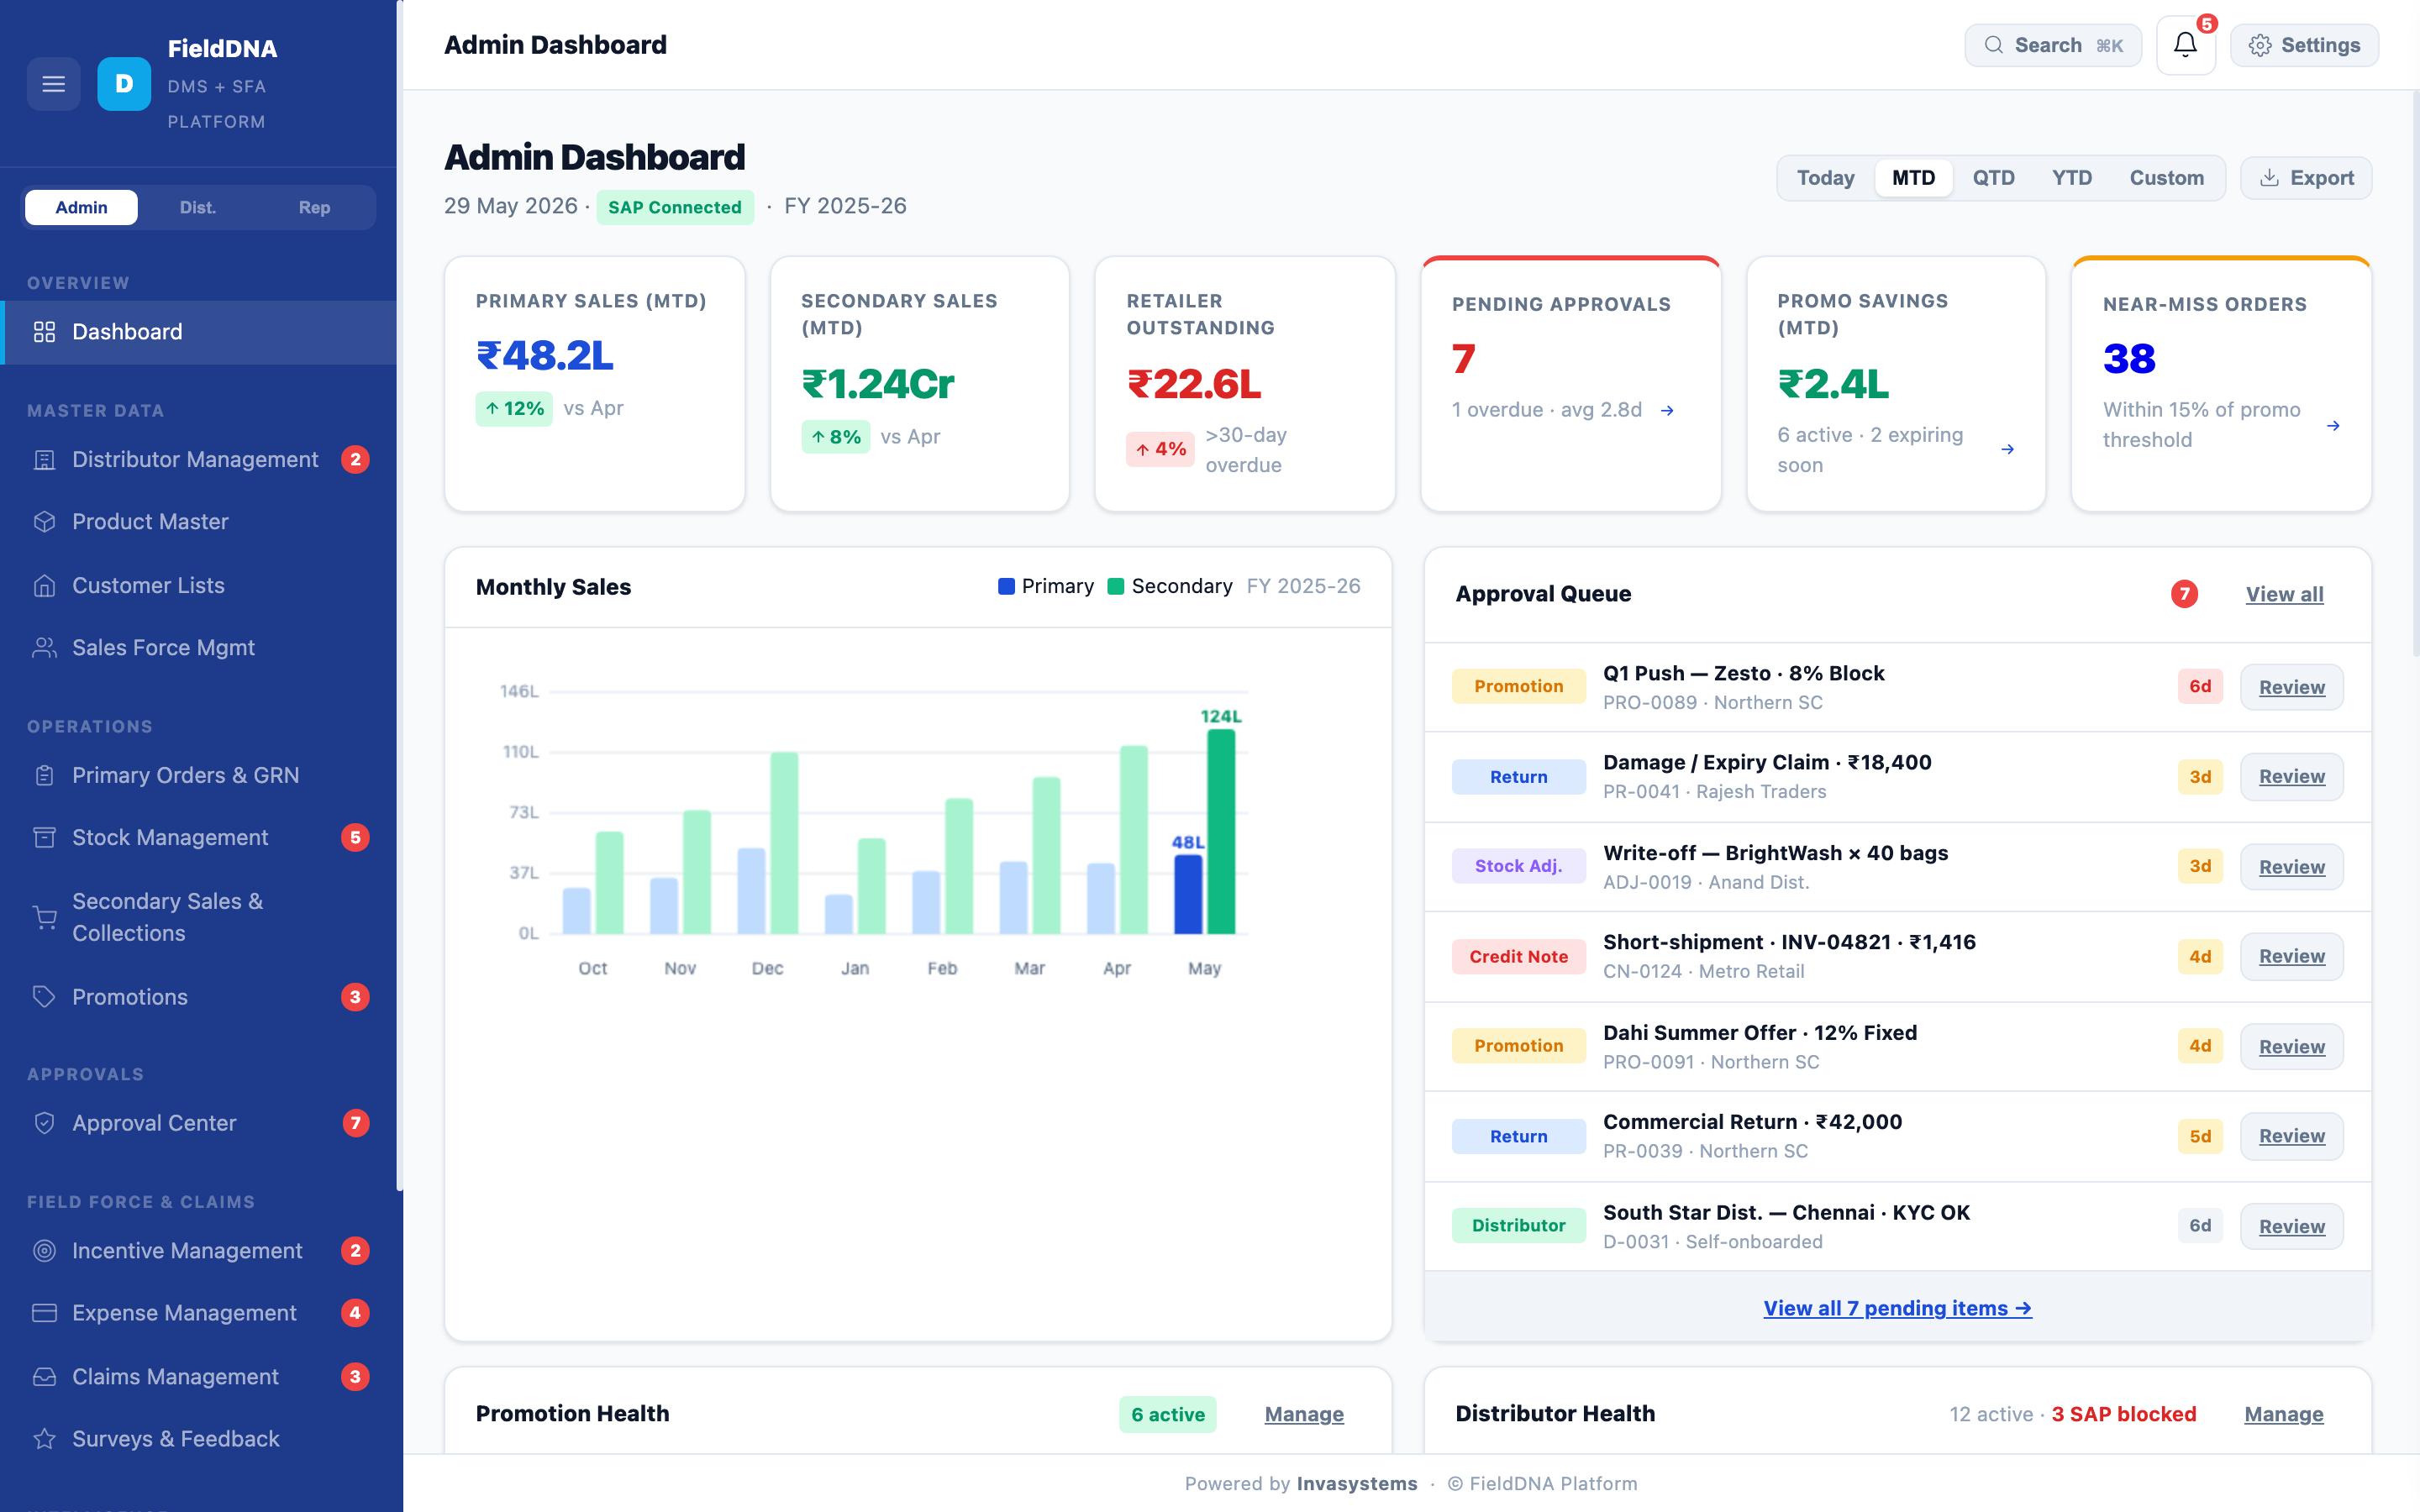Review South Star Dist. Chennai onboarding
The height and width of the screenshot is (1512, 2420).
(x=2291, y=1226)
